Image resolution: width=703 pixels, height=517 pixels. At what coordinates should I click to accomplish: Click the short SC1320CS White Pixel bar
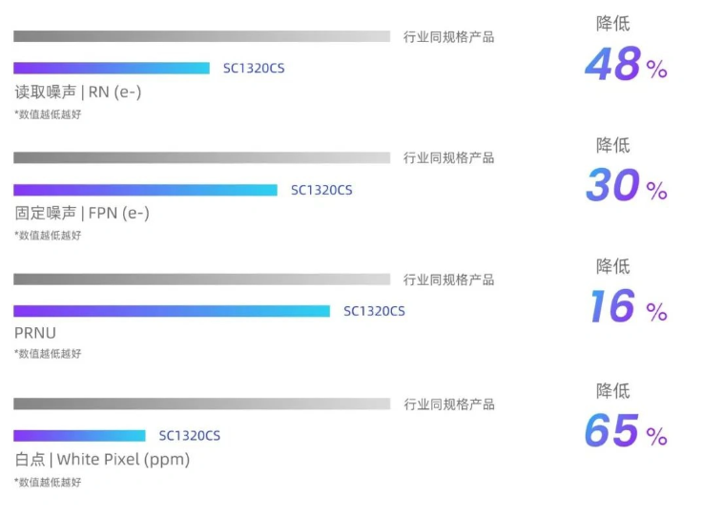79,435
